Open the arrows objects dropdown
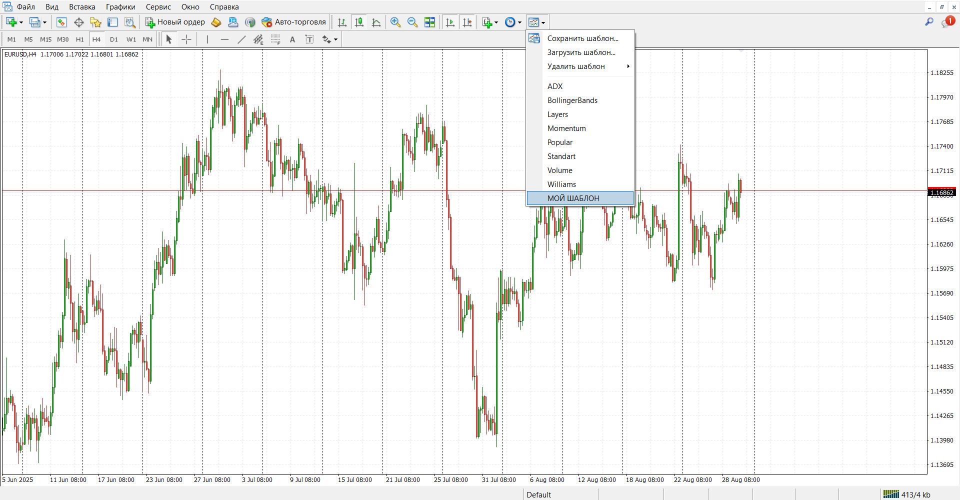The height and width of the screenshot is (500, 960). [x=335, y=39]
